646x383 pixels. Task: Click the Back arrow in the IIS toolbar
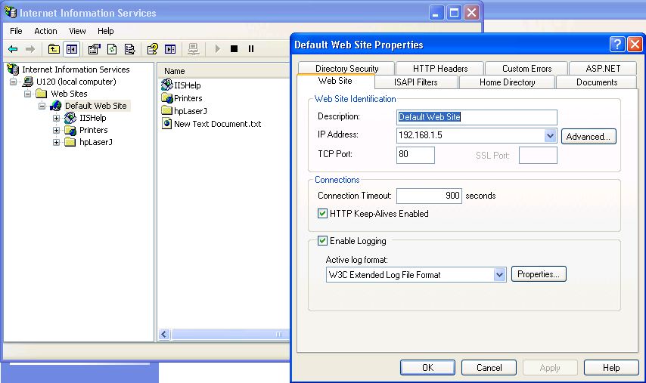13,49
